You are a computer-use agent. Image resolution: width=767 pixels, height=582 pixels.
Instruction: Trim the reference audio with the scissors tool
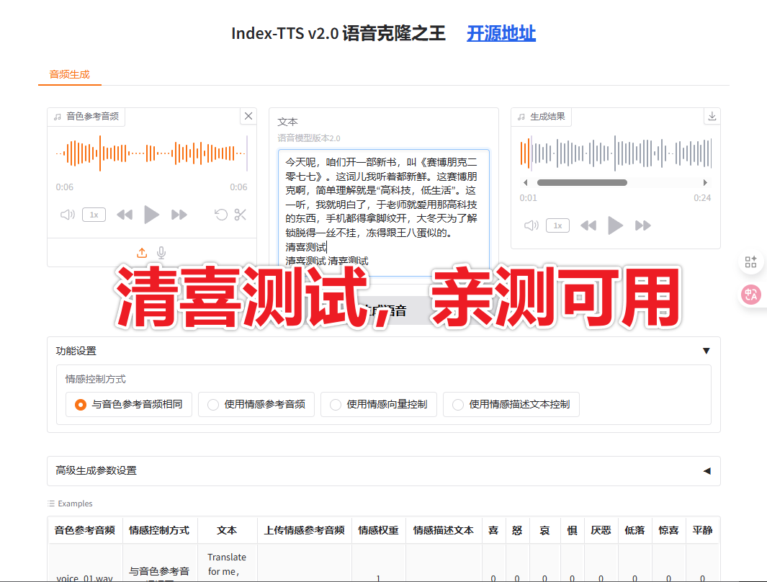(240, 214)
